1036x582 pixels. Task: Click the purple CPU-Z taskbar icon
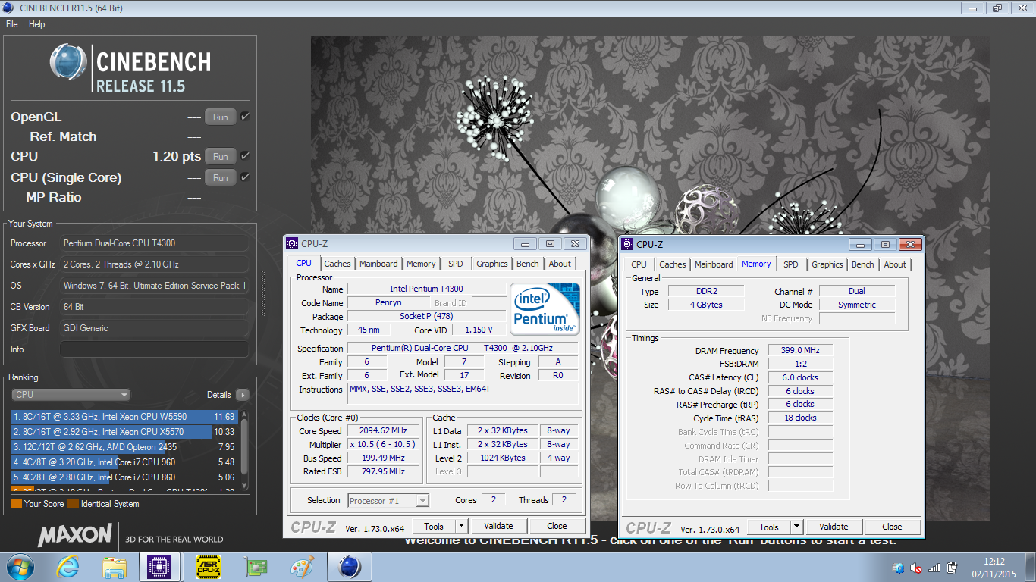click(160, 567)
